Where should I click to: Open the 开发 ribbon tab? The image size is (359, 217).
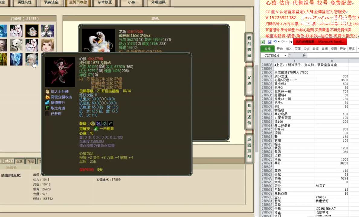pos(343,49)
